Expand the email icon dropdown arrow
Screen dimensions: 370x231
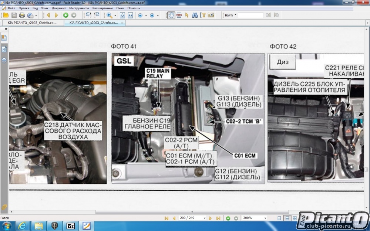[x=36, y=15]
